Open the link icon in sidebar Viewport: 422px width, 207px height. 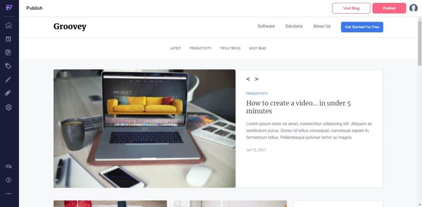[9, 93]
